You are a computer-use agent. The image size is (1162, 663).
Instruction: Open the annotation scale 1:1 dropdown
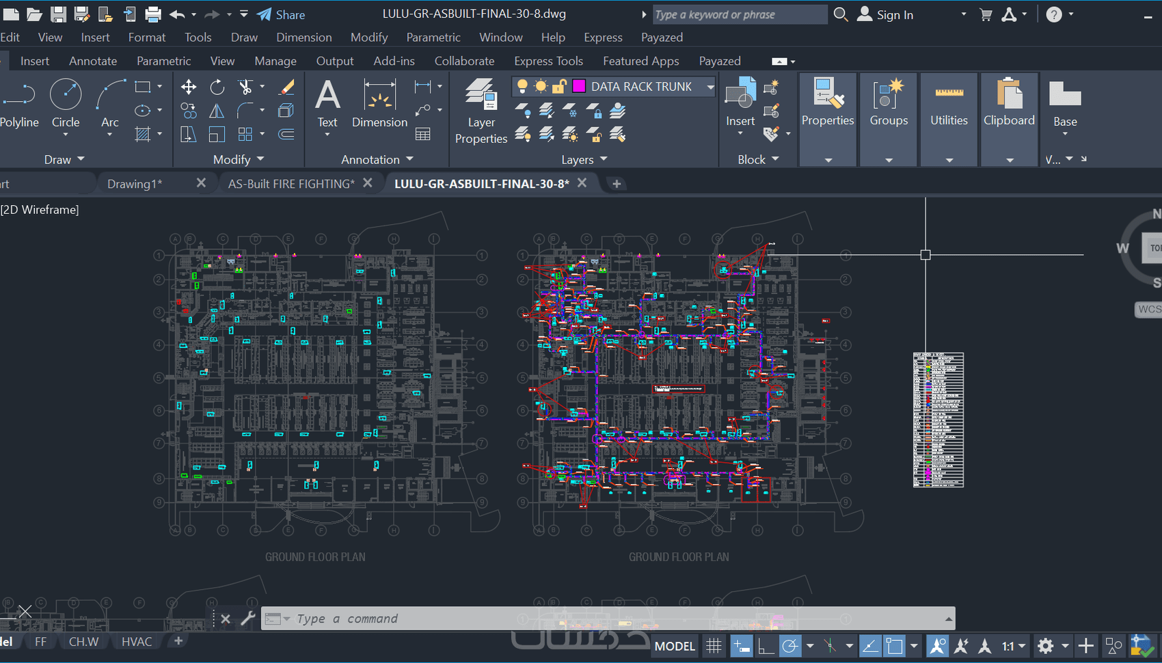[1014, 646]
